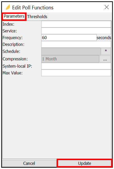Click the 'Max Value:' label

13,73
